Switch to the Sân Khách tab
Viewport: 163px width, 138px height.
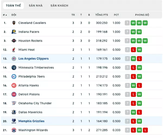[59, 5]
